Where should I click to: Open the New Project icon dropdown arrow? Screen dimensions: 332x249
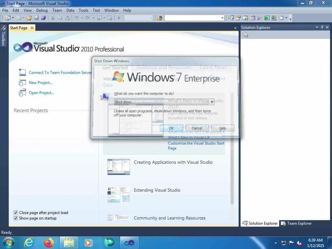point(13,18)
